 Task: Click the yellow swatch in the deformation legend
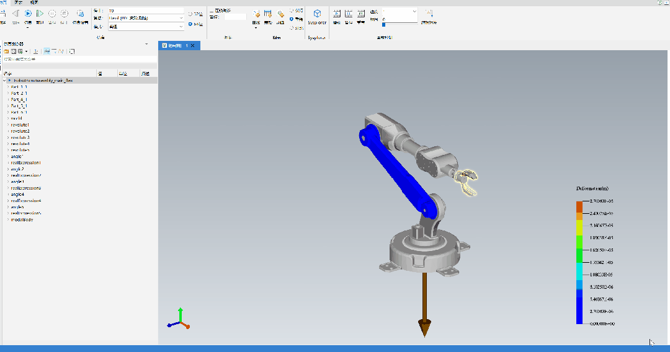[579, 228]
